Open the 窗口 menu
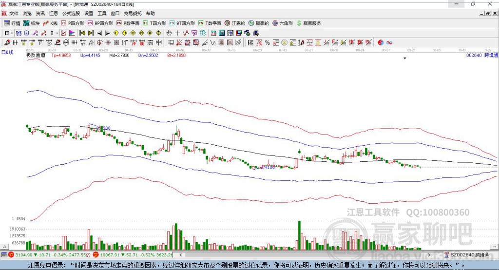Viewport: 499px width, 270px height. (x=115, y=13)
